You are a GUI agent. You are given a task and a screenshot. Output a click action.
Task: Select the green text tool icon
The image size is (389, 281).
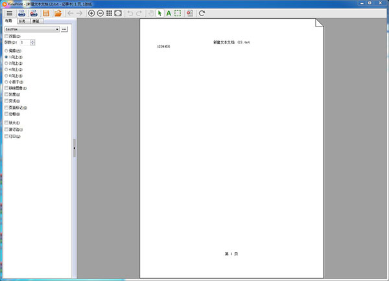[x=169, y=13]
